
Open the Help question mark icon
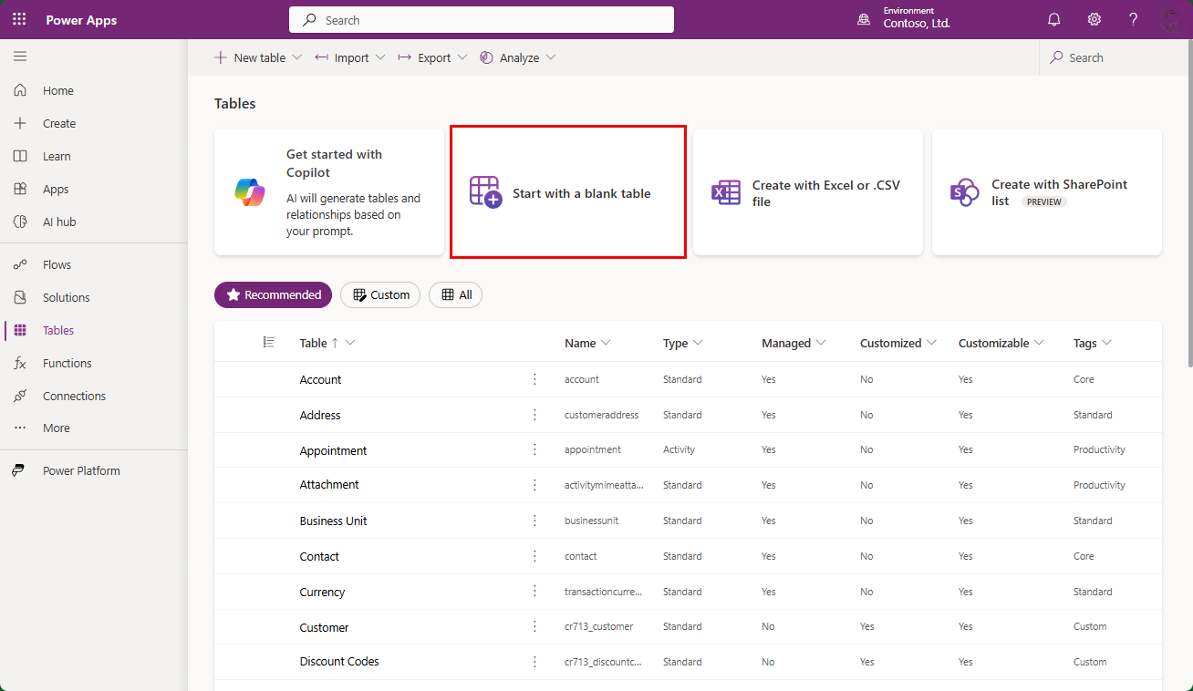[x=1134, y=19]
